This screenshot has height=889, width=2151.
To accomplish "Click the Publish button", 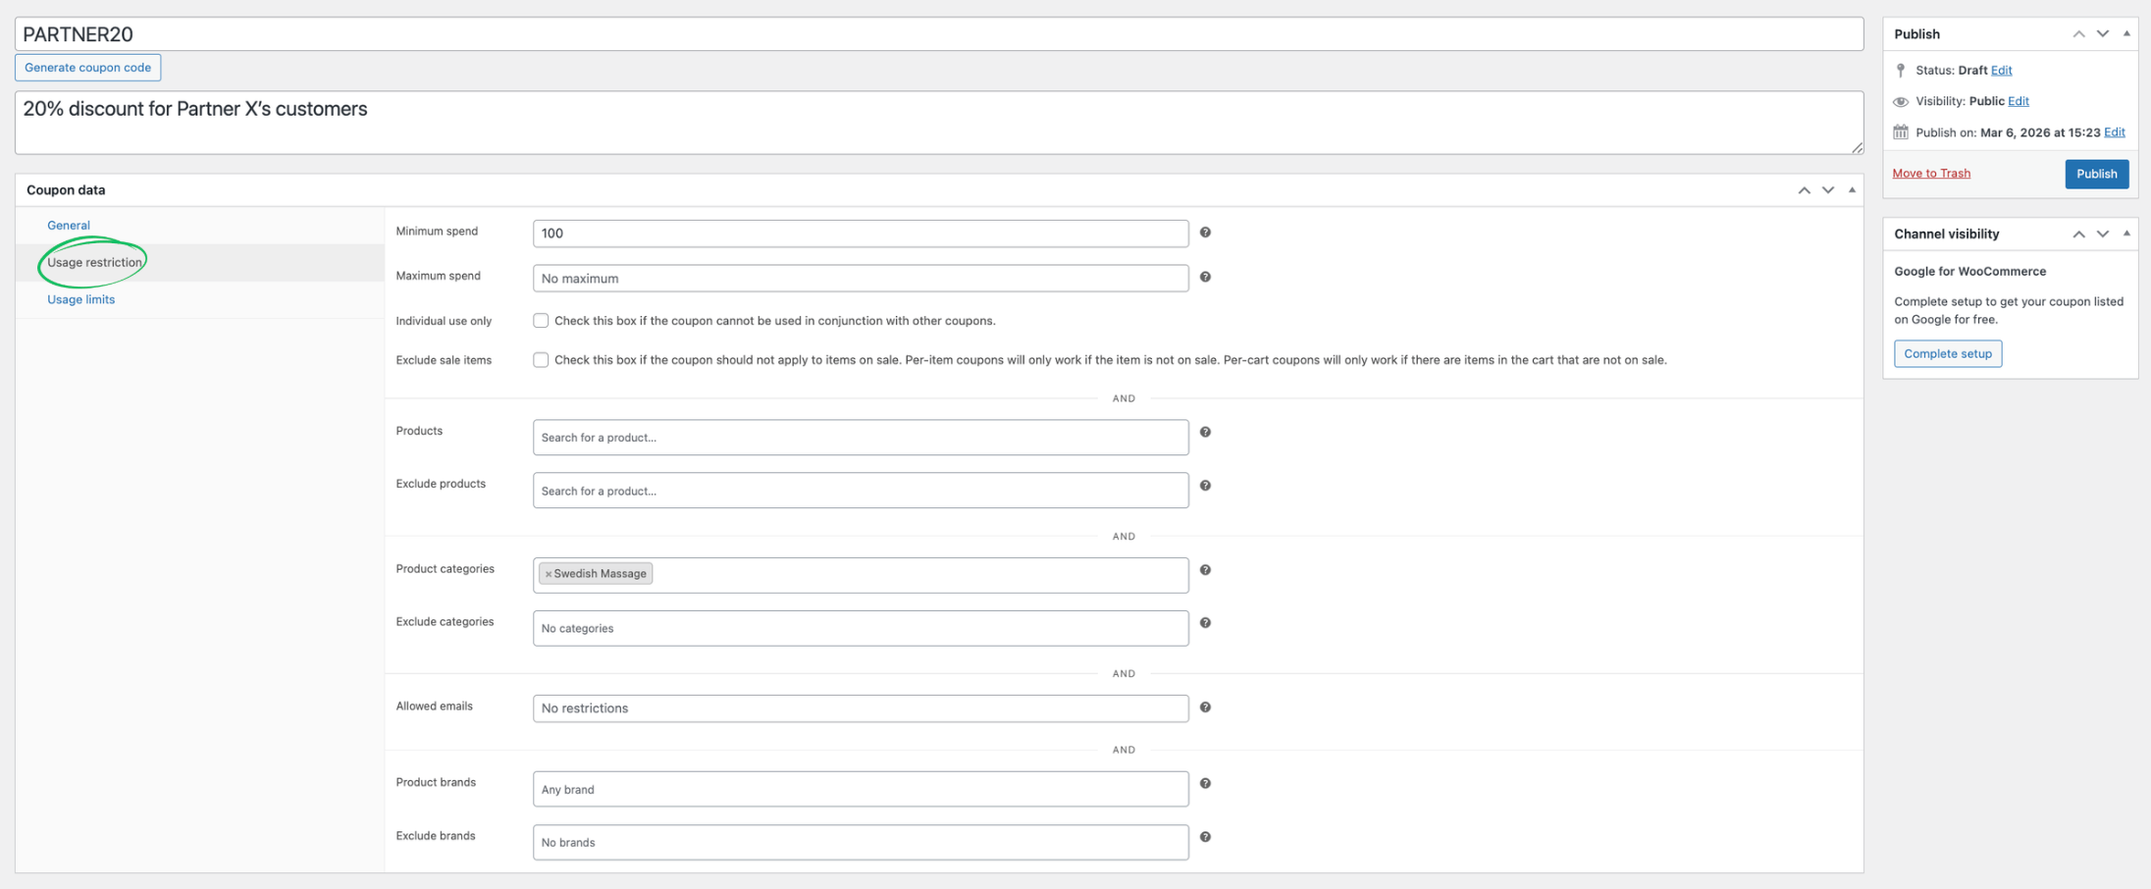I will (x=2096, y=174).
